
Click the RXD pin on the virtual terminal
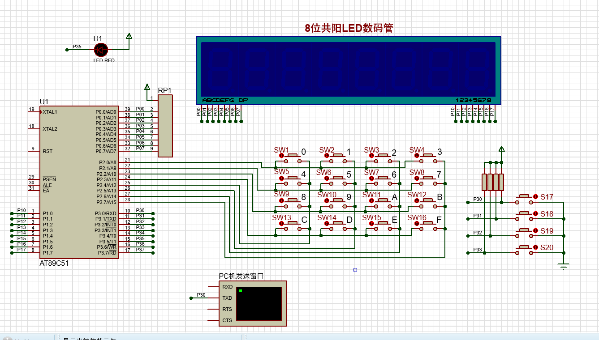227,287
